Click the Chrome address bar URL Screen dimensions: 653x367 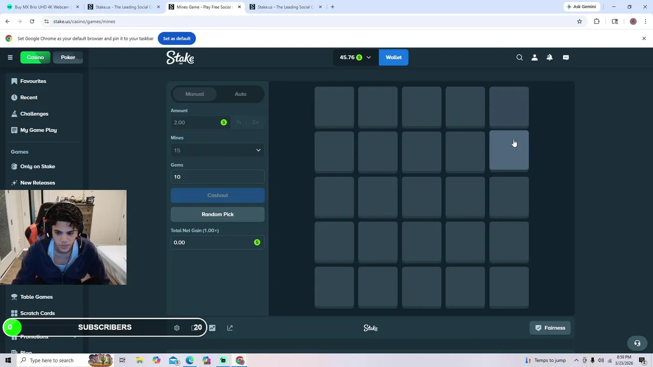click(84, 21)
